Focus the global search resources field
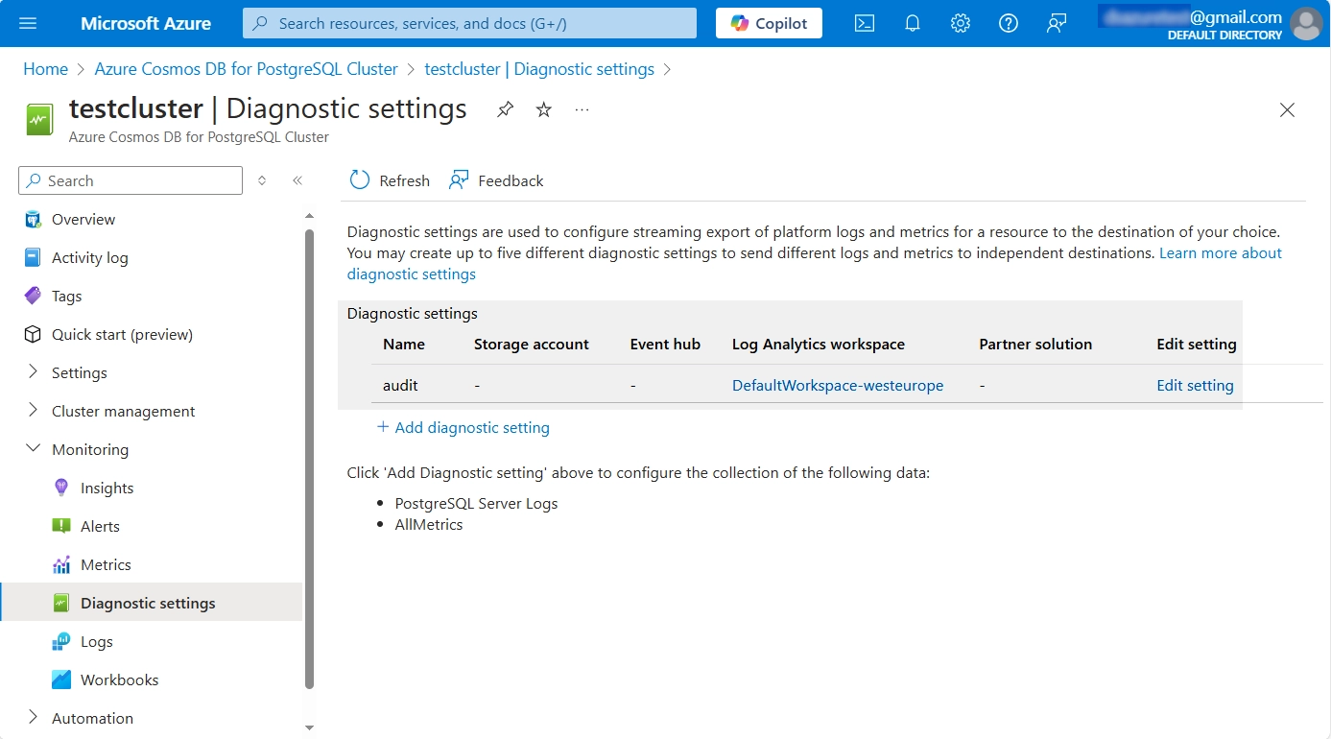The image size is (1331, 739). point(469,23)
